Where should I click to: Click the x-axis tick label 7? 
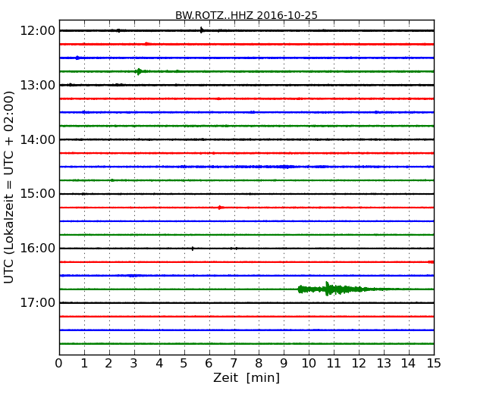tap(234, 364)
